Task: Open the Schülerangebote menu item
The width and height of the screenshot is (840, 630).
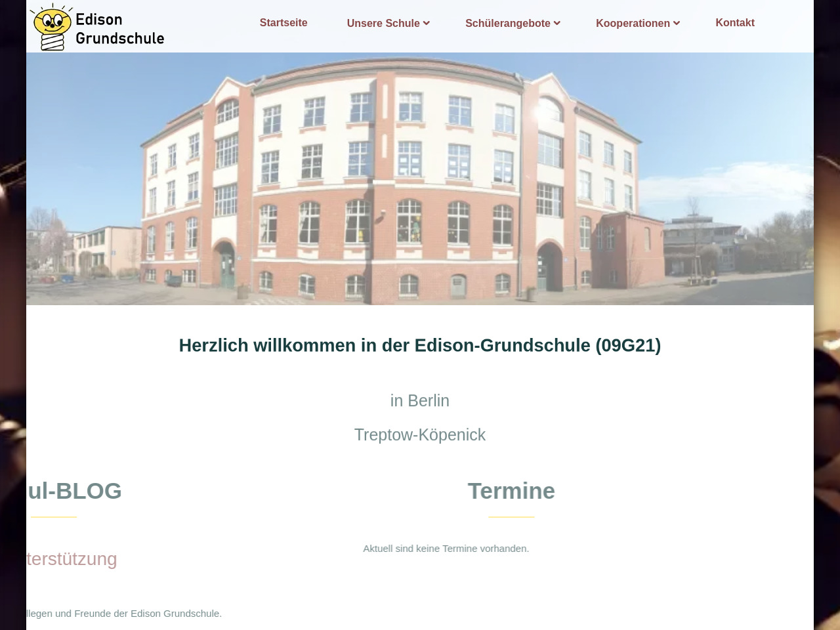Action: 507,24
